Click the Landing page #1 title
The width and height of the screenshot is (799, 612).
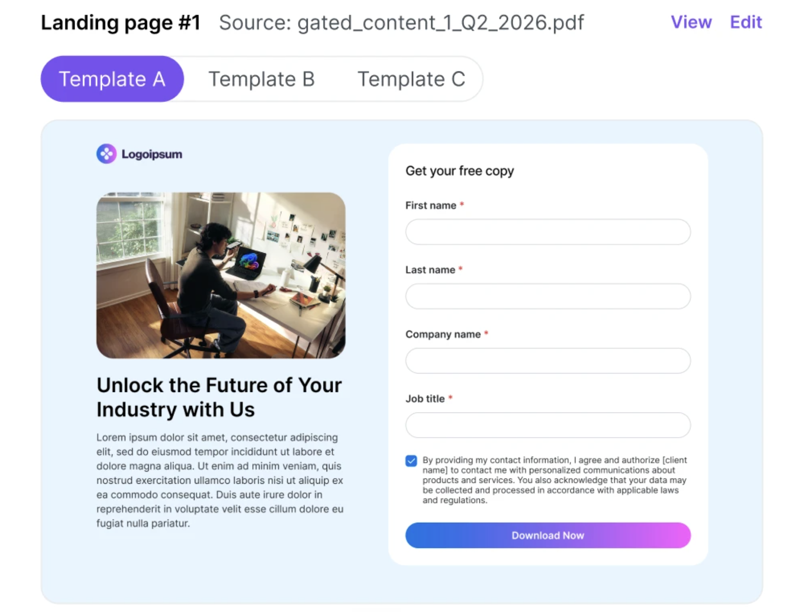121,23
